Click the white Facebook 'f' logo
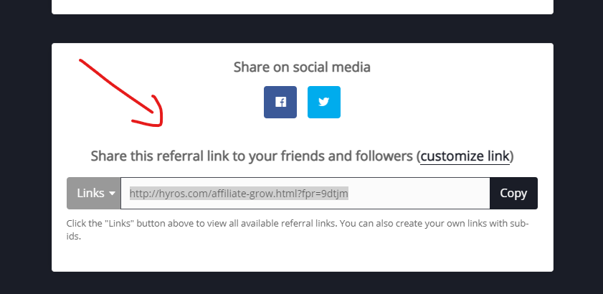 click(280, 102)
